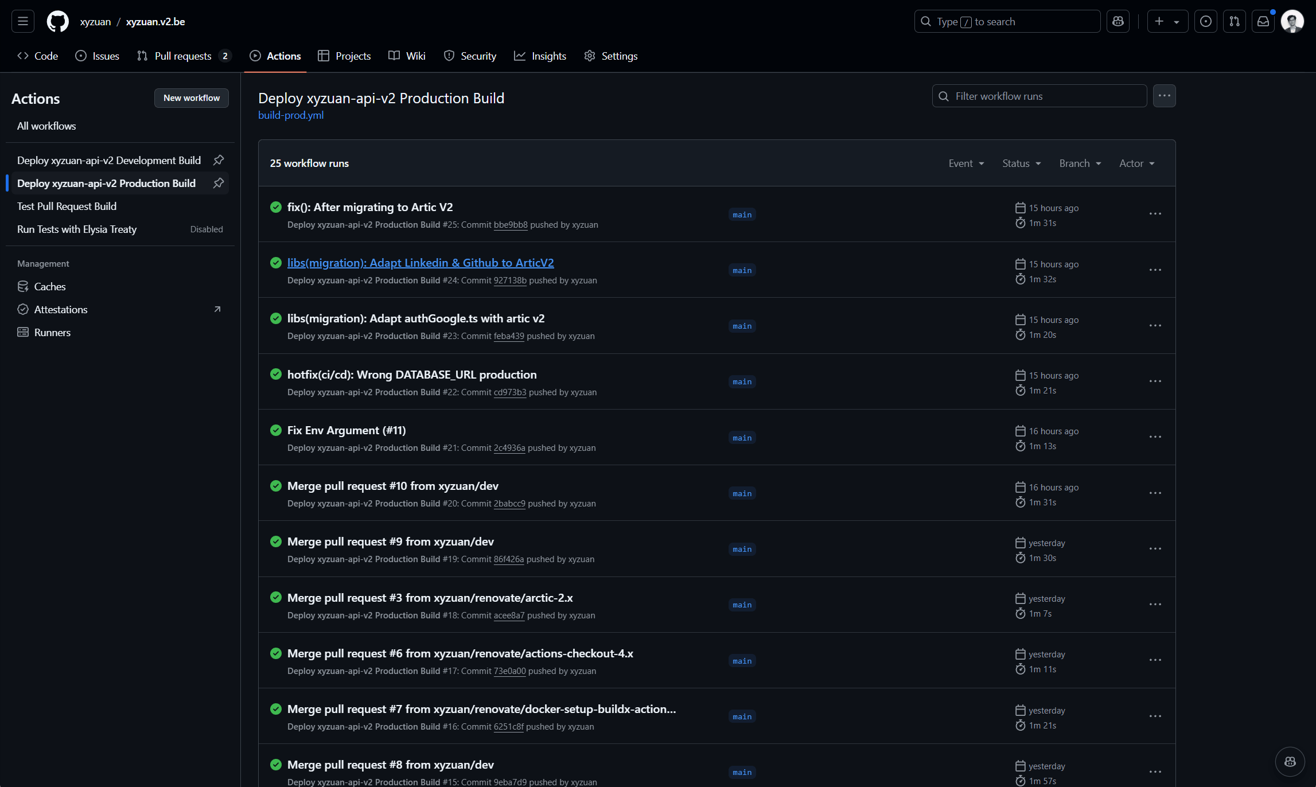Open 'Merge pull request #8 from xyzuan/dev' run

point(391,765)
